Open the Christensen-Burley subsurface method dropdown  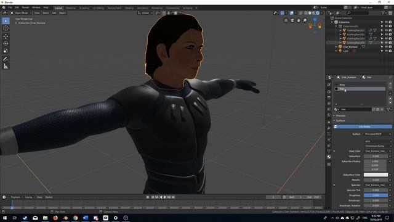(377, 146)
